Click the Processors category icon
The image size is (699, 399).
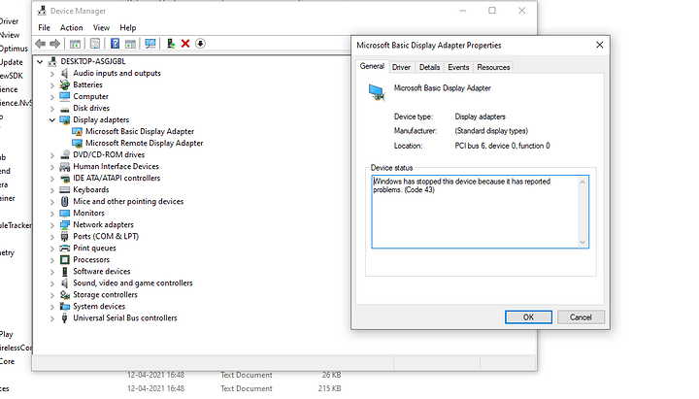[65, 260]
